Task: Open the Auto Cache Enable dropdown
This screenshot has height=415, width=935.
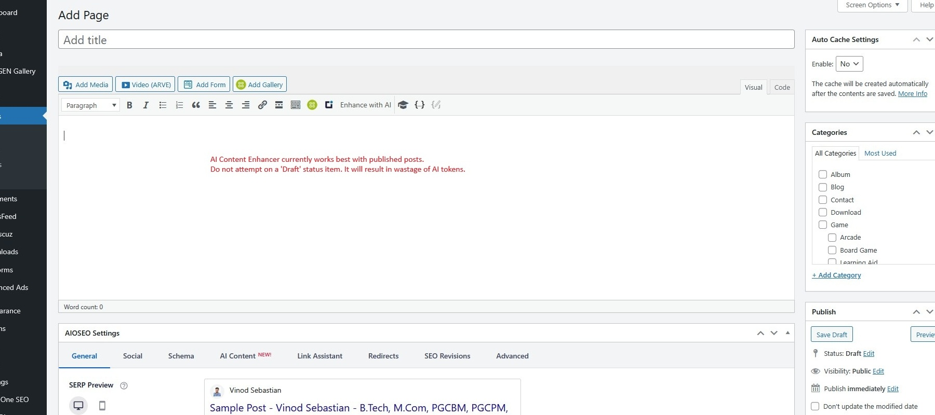Action: 849,64
